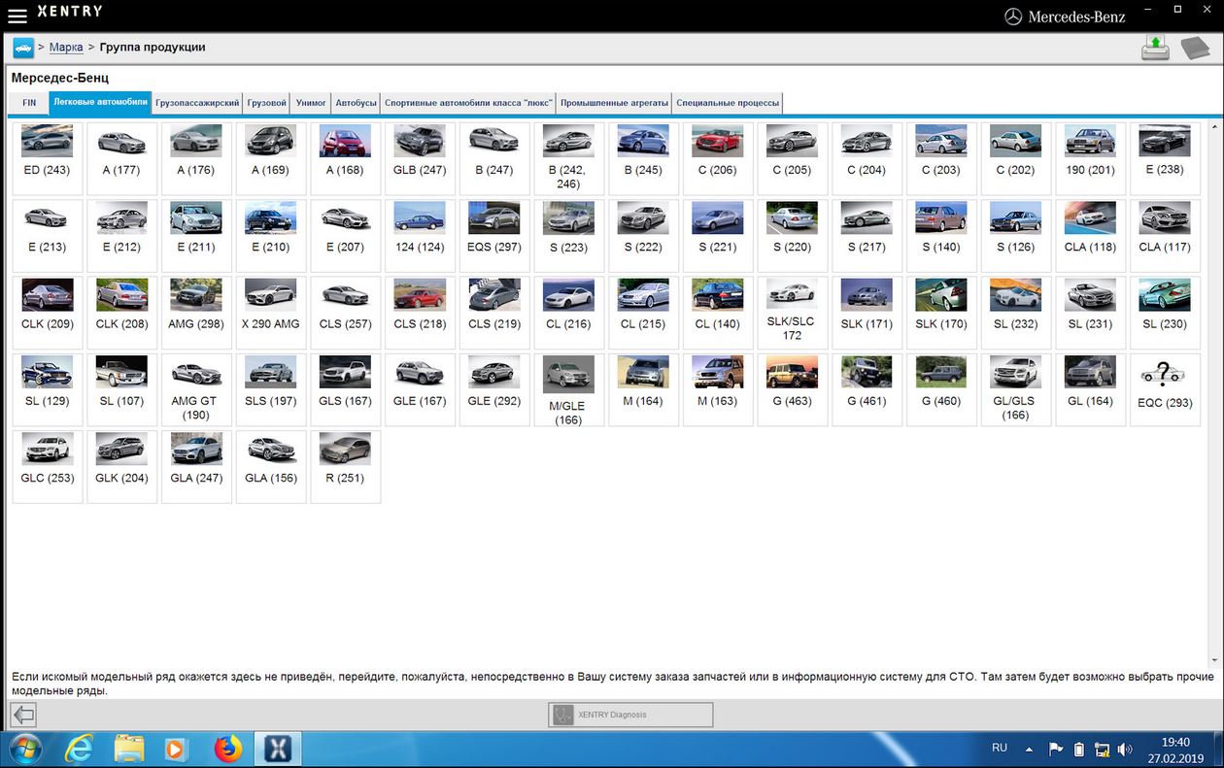The height and width of the screenshot is (768, 1224).
Task: Open Internet Explorer from the taskbar
Action: pyautogui.click(x=79, y=749)
